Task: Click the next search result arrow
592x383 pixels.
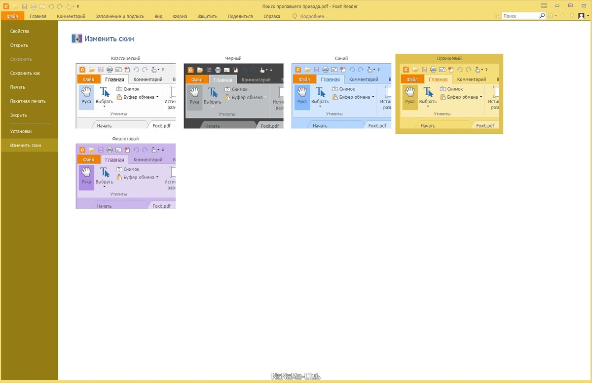Action: tap(572, 16)
